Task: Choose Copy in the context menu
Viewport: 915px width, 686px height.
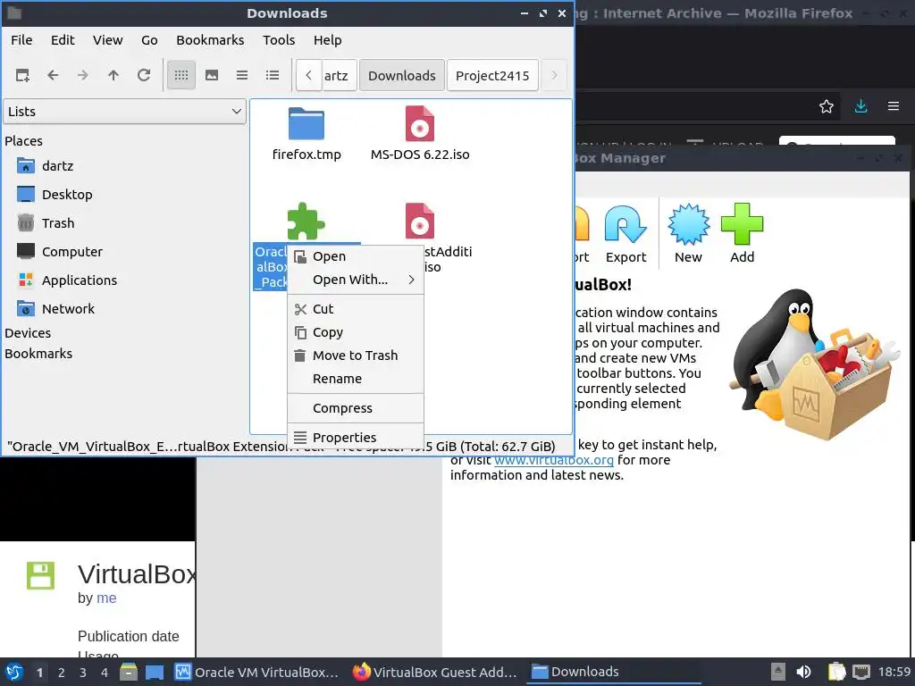Action: coord(356,332)
